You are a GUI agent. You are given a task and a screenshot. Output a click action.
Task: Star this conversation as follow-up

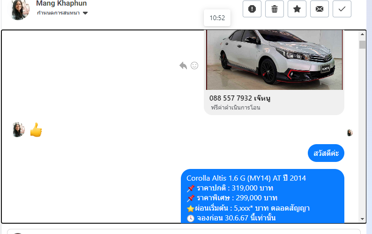pos(297,9)
